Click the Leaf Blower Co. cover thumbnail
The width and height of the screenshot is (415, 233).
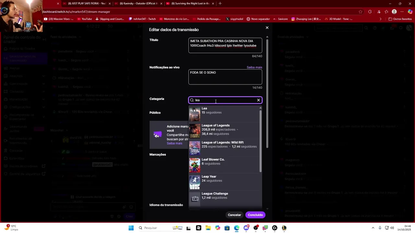coord(195,165)
